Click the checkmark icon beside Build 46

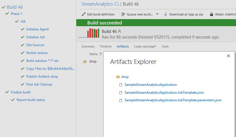coord(3,7)
